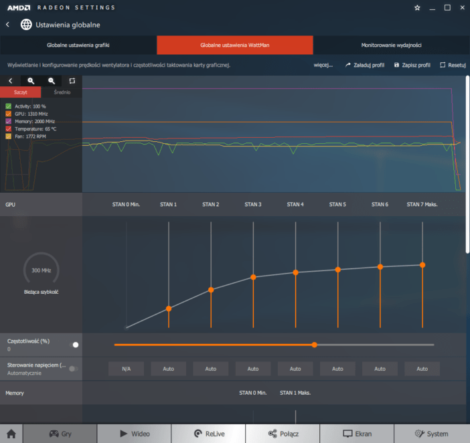
Task: Click the Auto voltage field under STAN 5
Action: pos(337,369)
